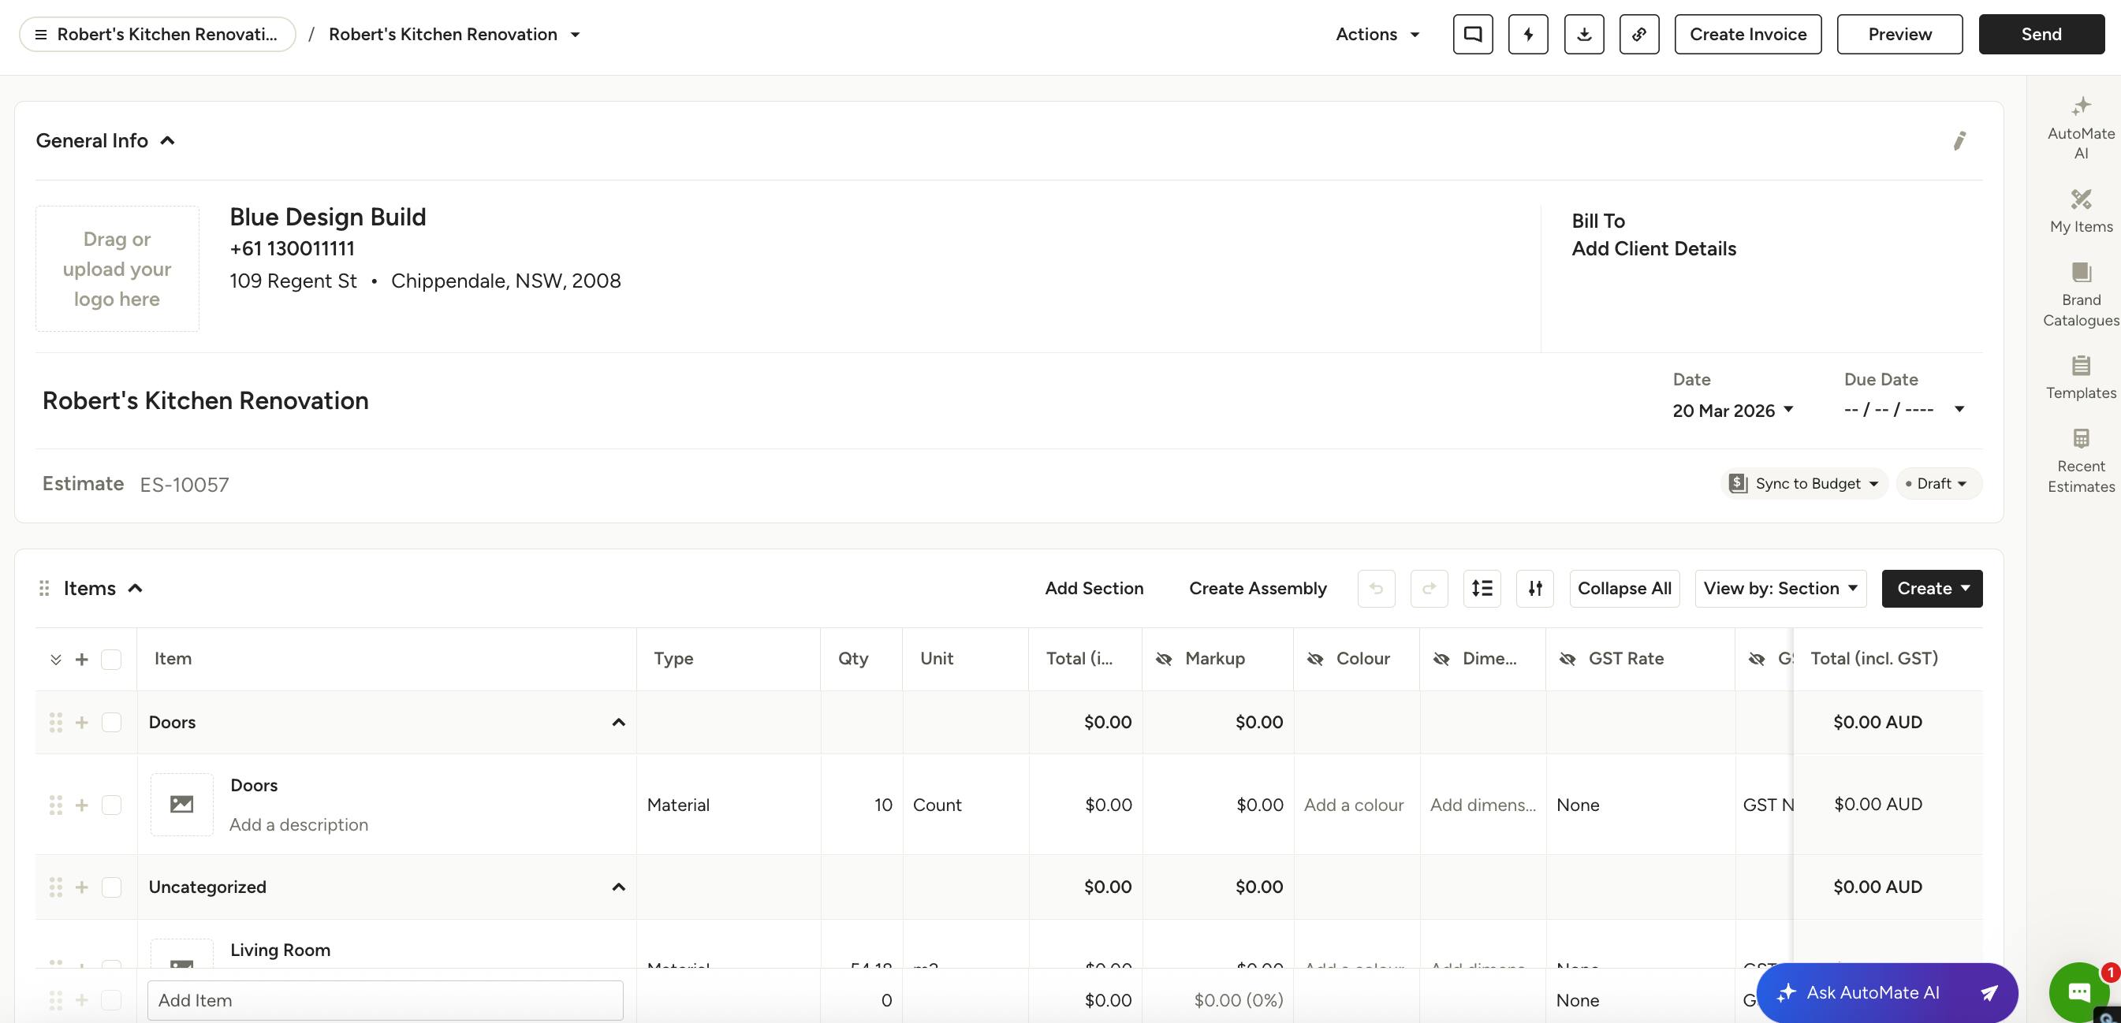Click the Add Item input field
2121x1023 pixels.
[x=385, y=1000]
